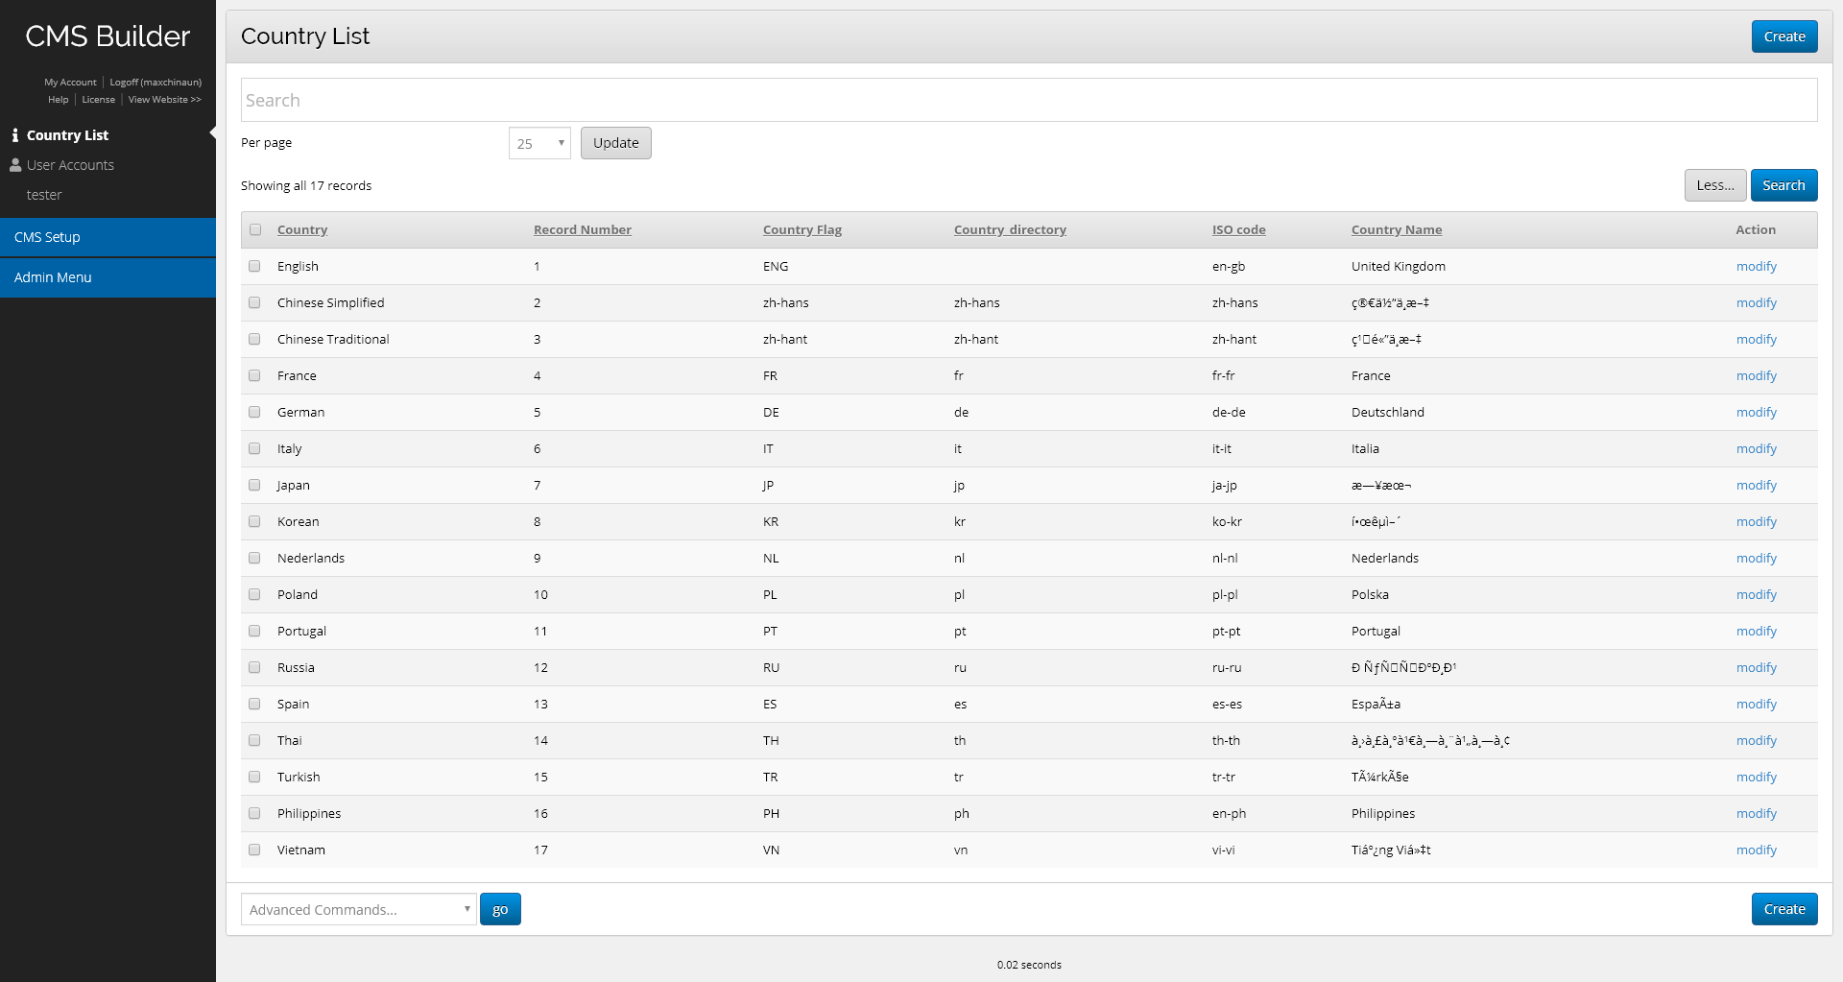Expand the Advanced Commands dropdown

click(x=358, y=909)
